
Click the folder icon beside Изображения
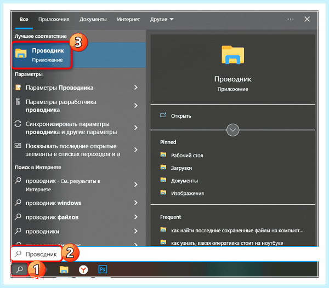point(163,193)
